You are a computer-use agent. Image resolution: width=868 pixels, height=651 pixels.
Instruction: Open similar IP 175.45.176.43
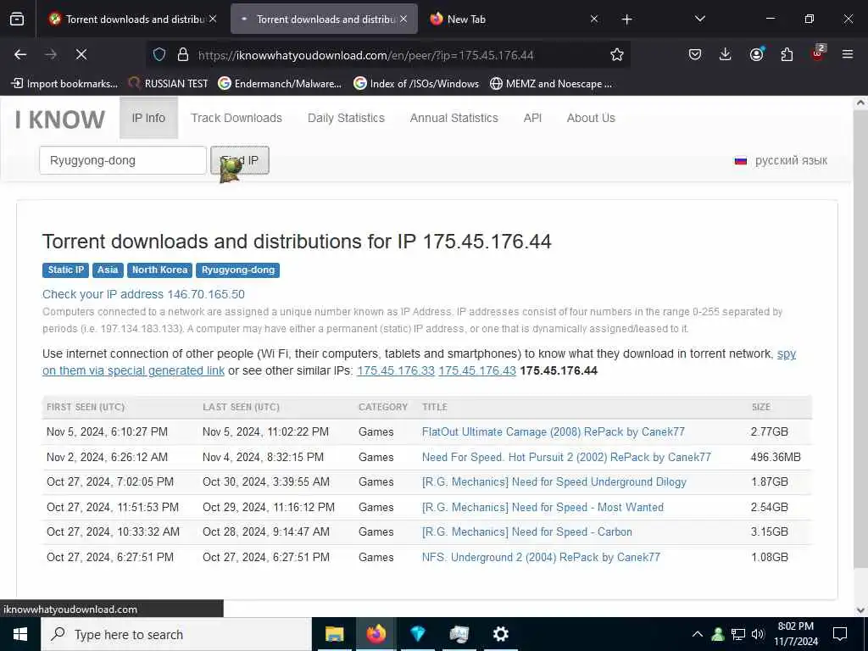coord(477,371)
